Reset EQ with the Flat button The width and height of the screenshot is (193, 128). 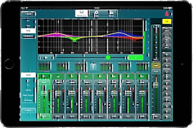point(46,58)
